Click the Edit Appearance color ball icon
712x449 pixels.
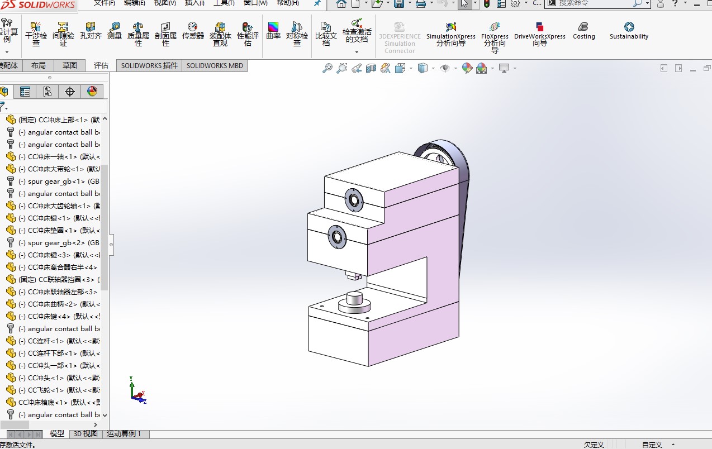[467, 68]
